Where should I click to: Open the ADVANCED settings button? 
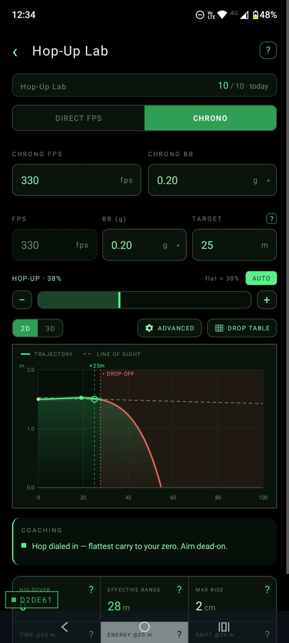(x=169, y=328)
